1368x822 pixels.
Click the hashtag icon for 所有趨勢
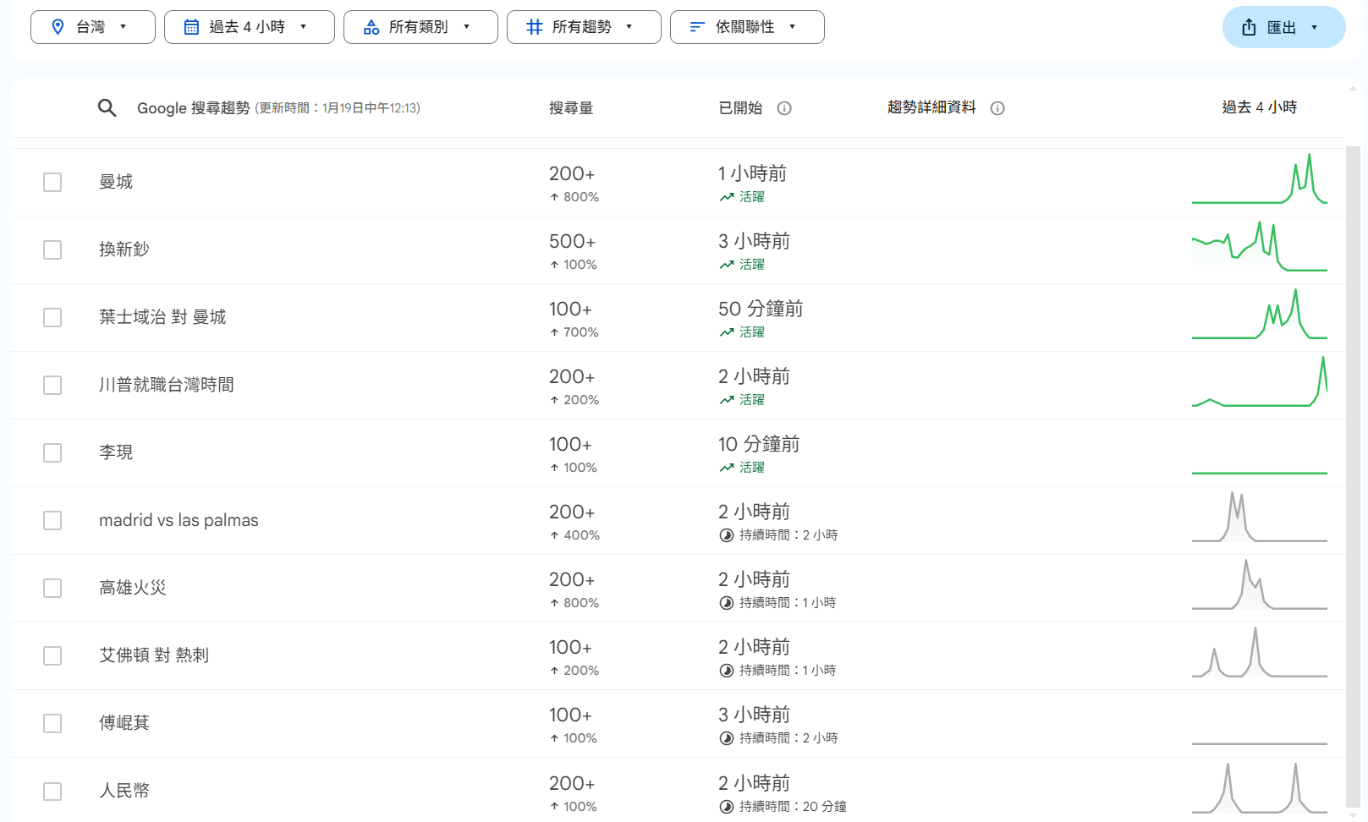535,27
